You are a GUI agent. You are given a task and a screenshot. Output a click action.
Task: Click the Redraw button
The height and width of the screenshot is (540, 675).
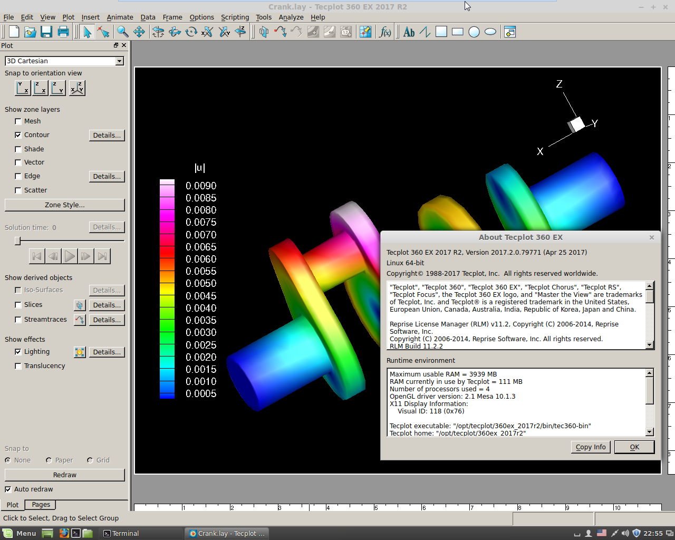click(65, 475)
